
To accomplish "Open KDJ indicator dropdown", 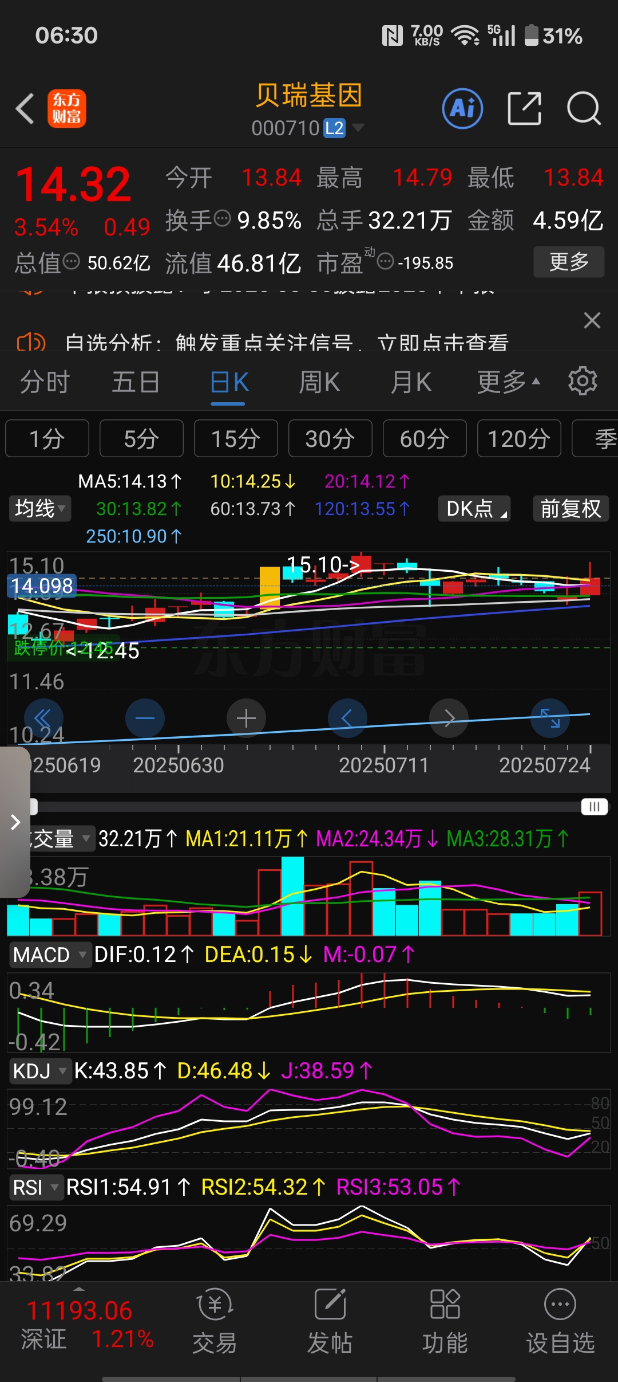I will (40, 1070).
